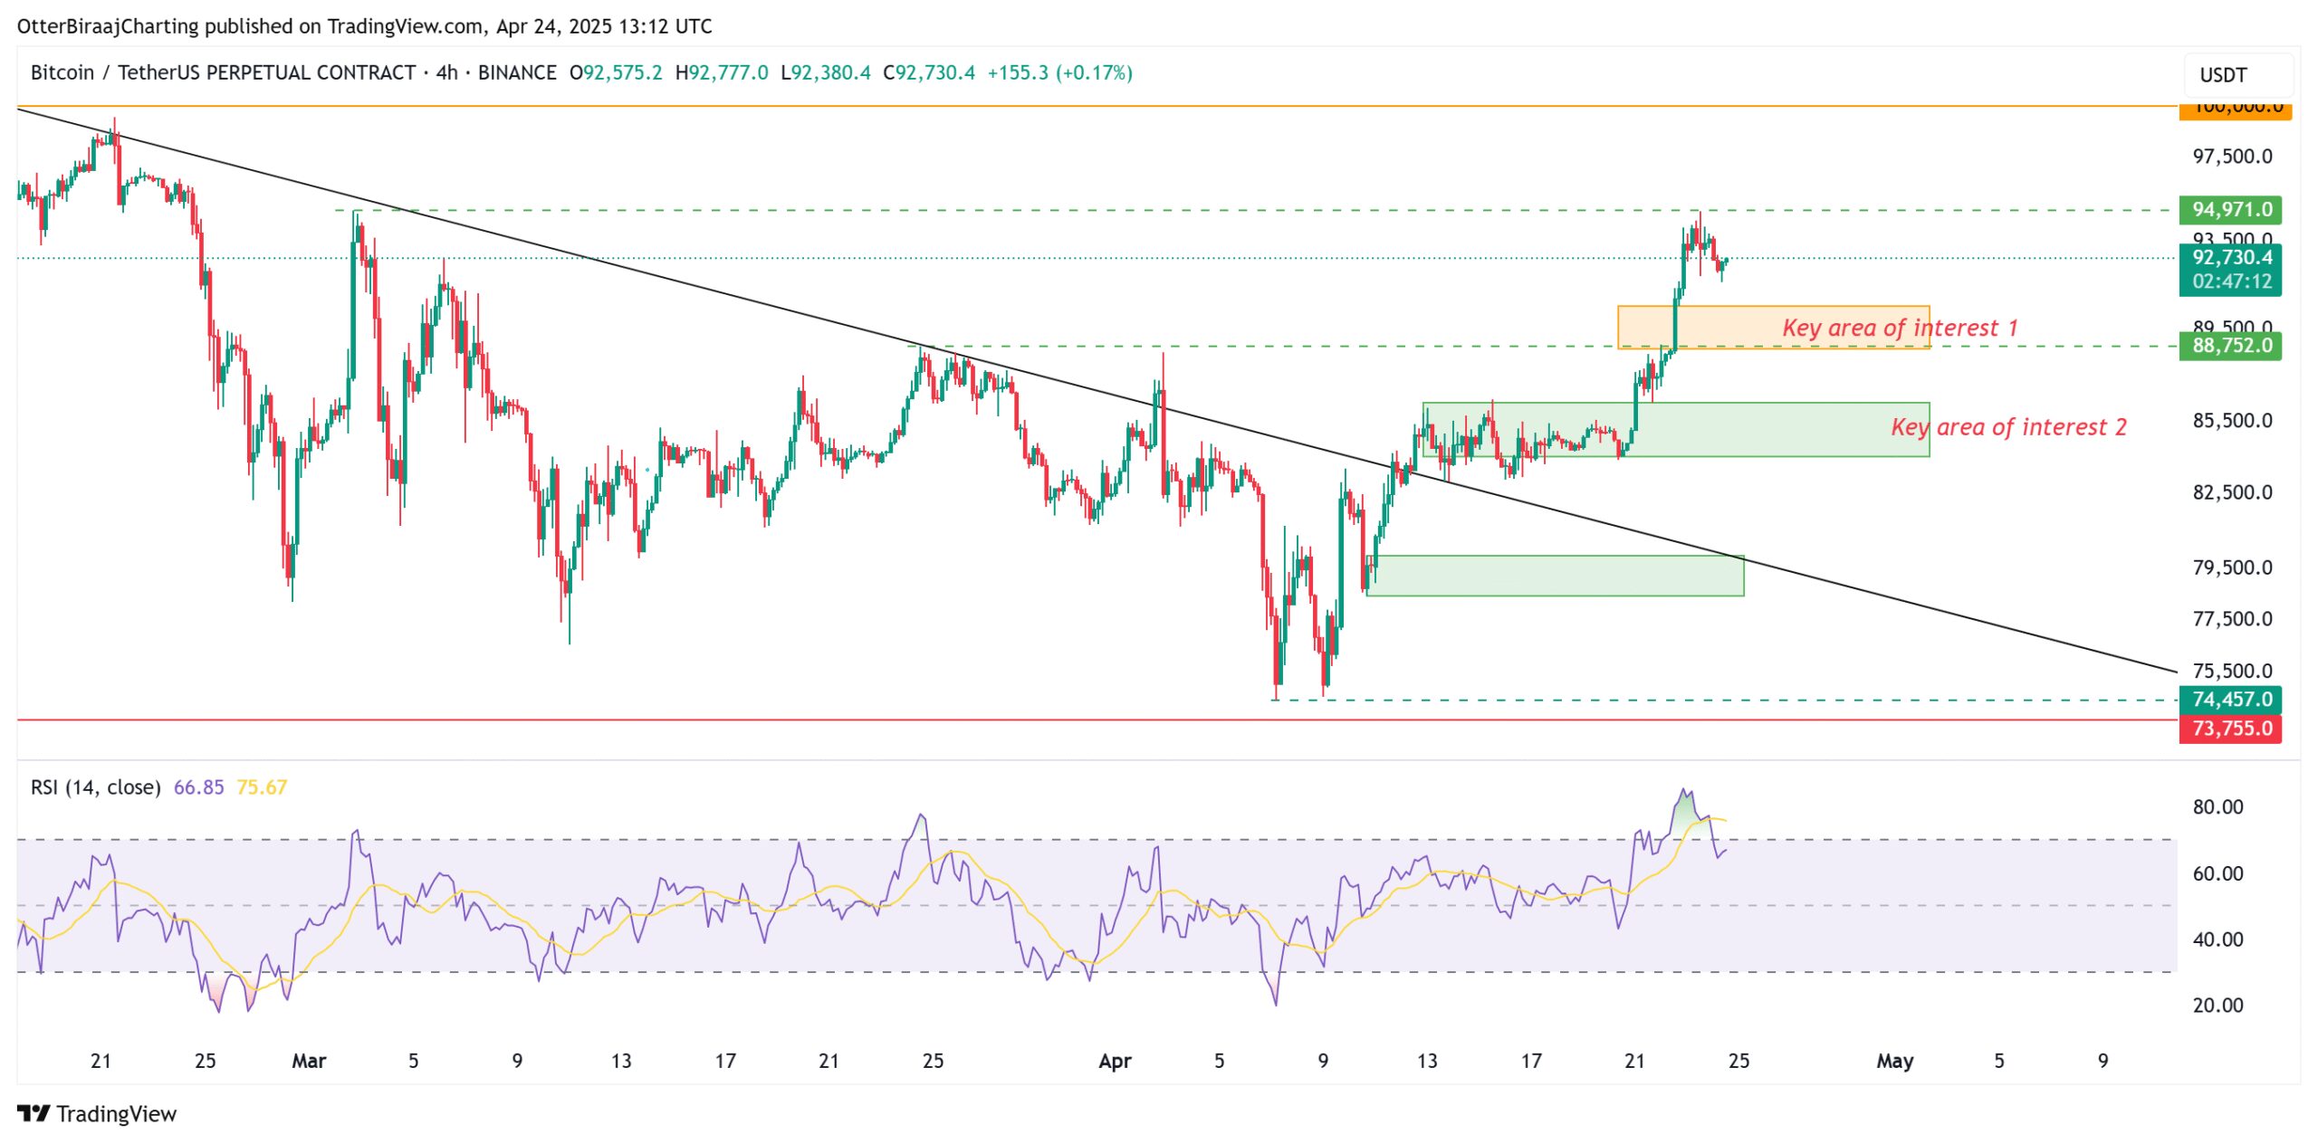Click the Mar label on time axis
The width and height of the screenshot is (2318, 1144).
309,1061
